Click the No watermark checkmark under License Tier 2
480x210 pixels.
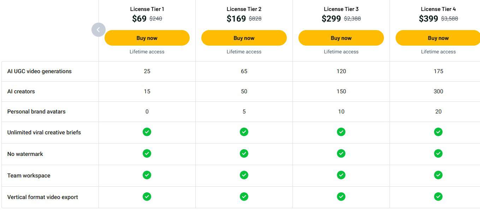tap(244, 153)
